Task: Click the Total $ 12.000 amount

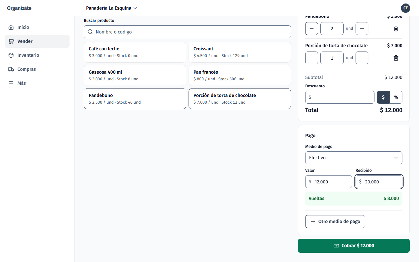Action: [x=391, y=110]
